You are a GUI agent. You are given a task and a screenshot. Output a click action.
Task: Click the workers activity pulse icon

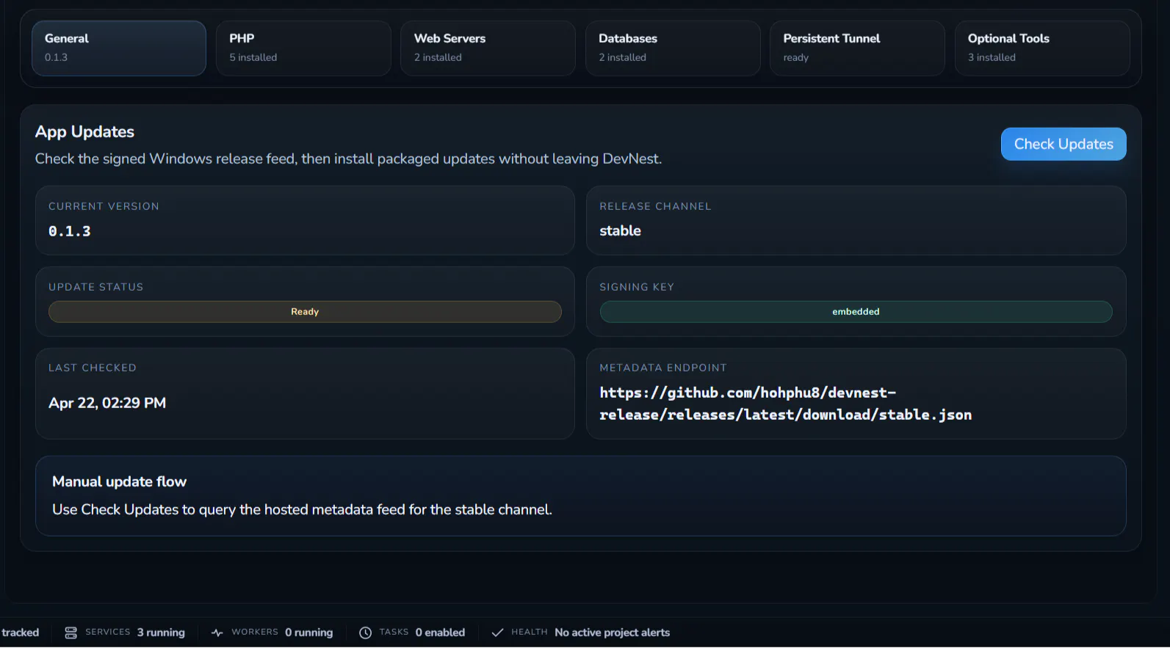[x=217, y=633]
